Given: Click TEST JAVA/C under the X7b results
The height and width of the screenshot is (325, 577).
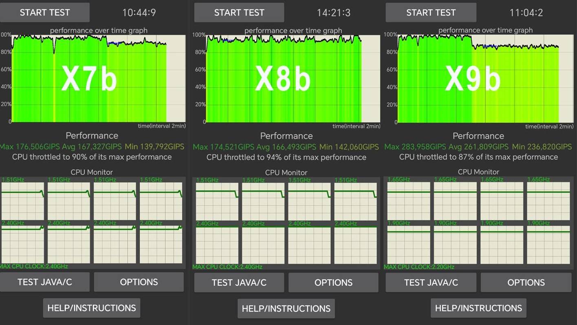Looking at the screenshot, I should [45, 282].
